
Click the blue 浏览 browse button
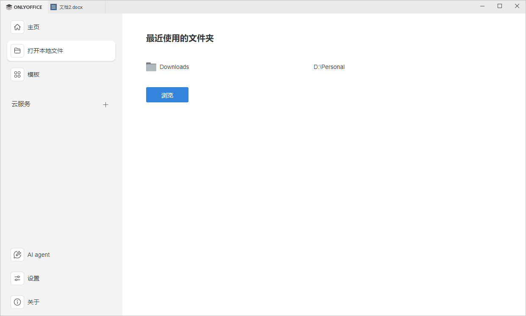click(167, 94)
